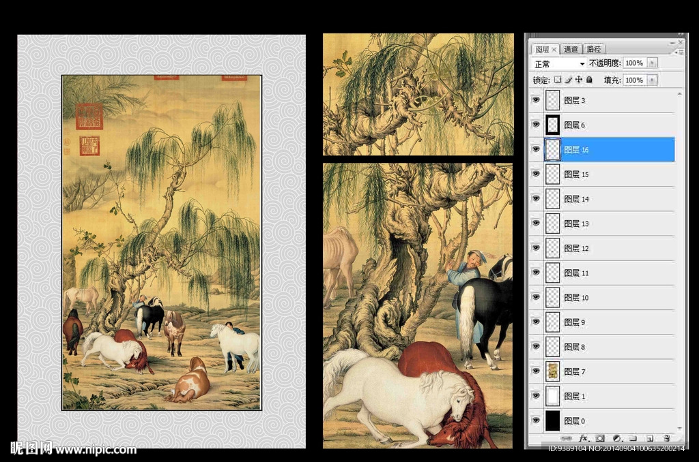This screenshot has width=699, height=462.
Task: Open the 正常 blend mode dropdown
Action: click(559, 63)
